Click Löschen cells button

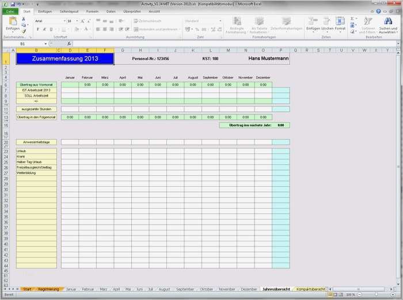pos(327,24)
